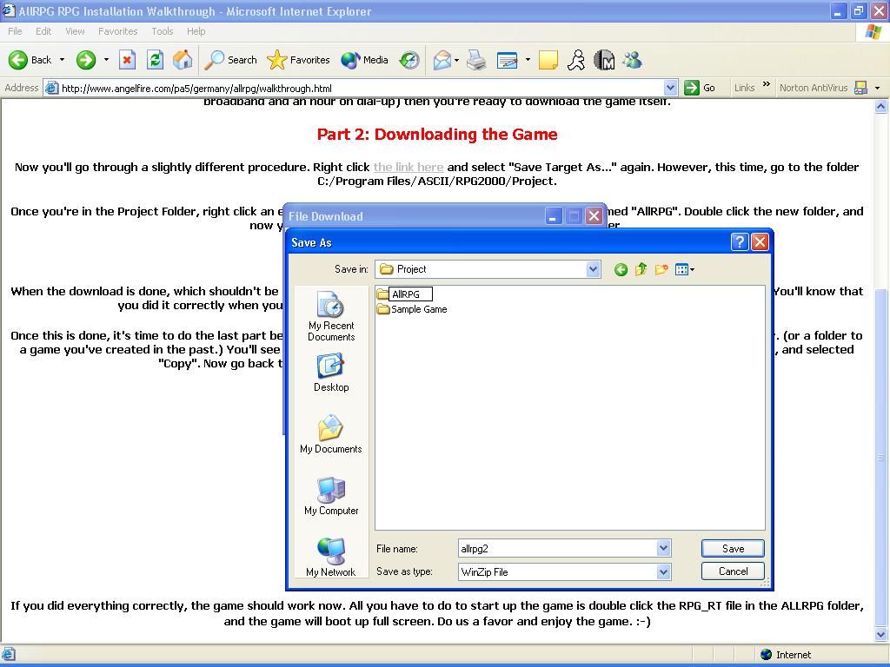This screenshot has width=890, height=667.
Task: Minimize the File Download window behind
Action: coord(554,216)
